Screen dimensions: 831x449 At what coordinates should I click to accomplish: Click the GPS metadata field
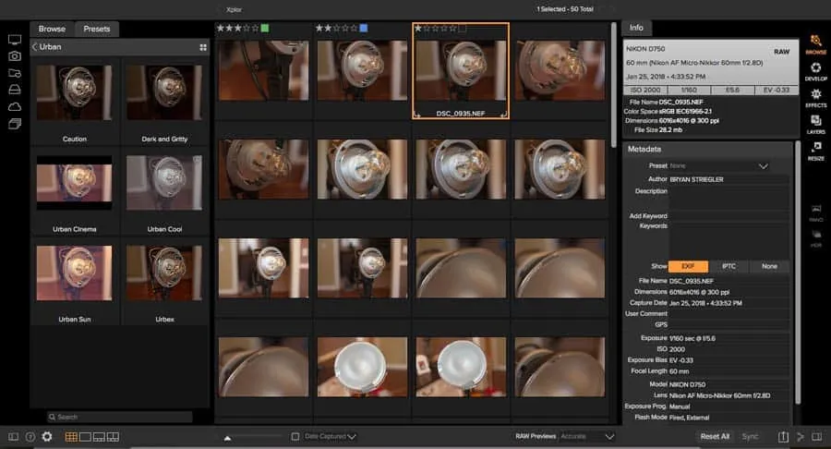(729, 324)
